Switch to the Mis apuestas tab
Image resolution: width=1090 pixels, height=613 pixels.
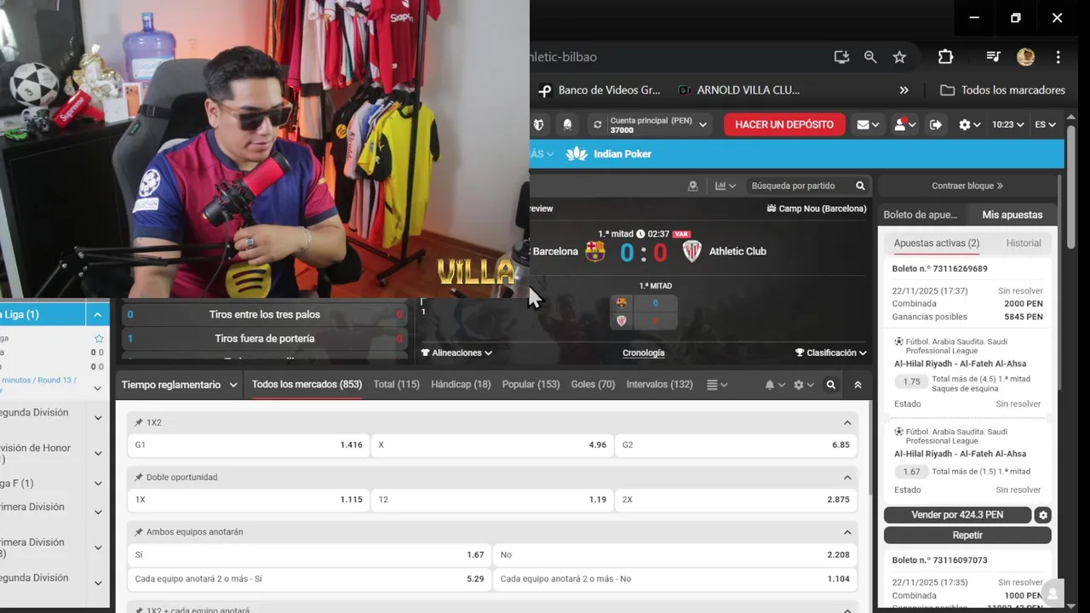pyautogui.click(x=1012, y=215)
